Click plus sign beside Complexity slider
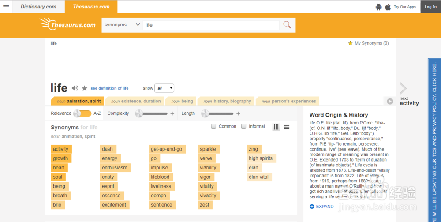Screen dimensions: 441x222 tap(172, 113)
